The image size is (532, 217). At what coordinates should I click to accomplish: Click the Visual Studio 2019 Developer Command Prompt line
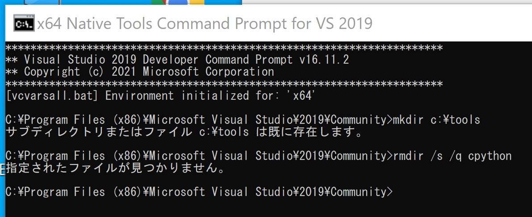177,60
